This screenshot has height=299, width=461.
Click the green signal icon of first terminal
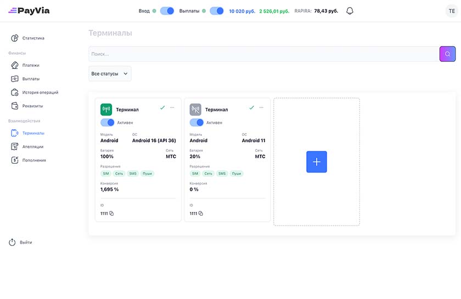click(x=106, y=110)
